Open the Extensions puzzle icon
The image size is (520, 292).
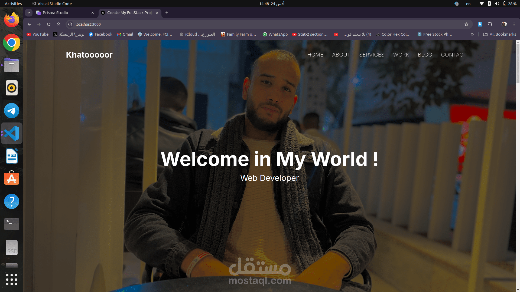490,24
